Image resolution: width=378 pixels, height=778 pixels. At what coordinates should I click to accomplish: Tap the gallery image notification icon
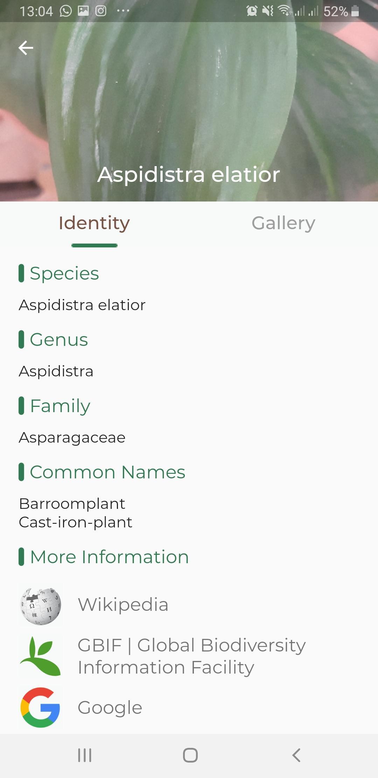click(83, 11)
